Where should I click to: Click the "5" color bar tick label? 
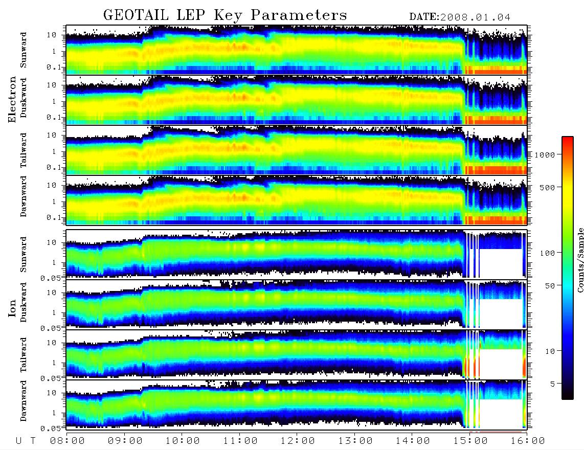pos(552,384)
